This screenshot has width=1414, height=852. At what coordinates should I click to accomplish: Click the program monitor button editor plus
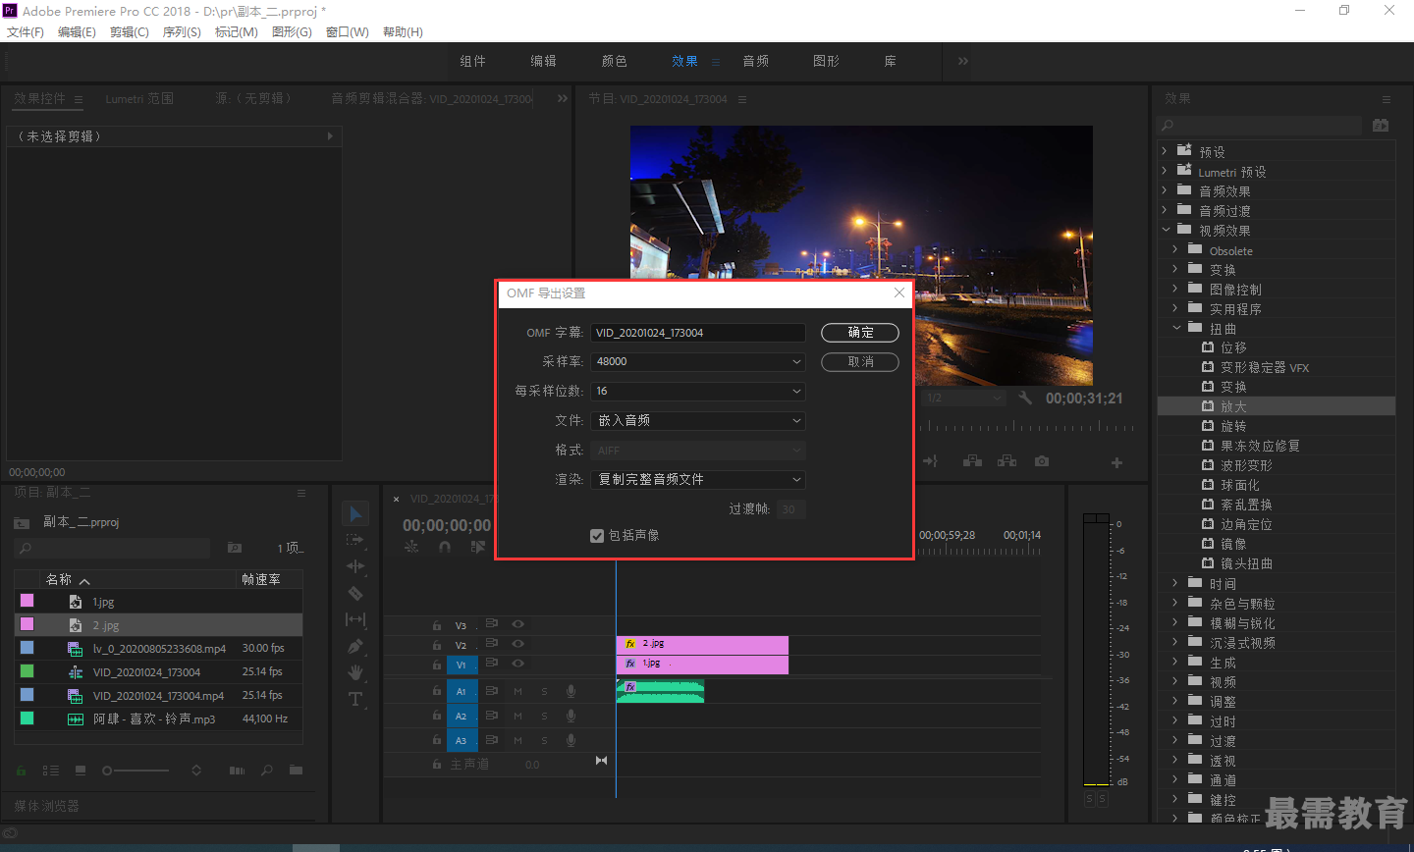click(1116, 462)
